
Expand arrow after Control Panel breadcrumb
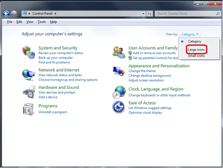click(55, 14)
